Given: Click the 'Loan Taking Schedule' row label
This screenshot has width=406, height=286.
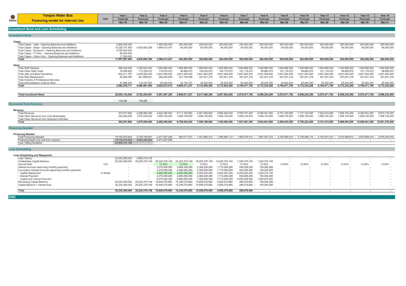Looking at the screenshot, I should pos(30,143).
